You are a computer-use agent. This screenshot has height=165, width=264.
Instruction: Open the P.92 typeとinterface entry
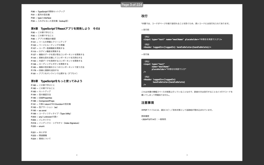(x=41, y=18)
